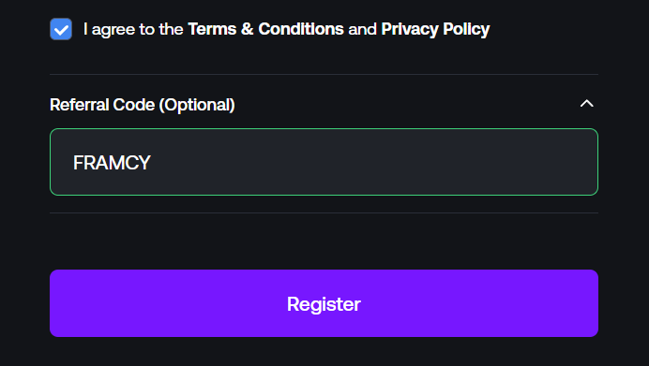Screen dimensions: 649x366
Task: Click the upward caret icon
Action: (x=586, y=103)
